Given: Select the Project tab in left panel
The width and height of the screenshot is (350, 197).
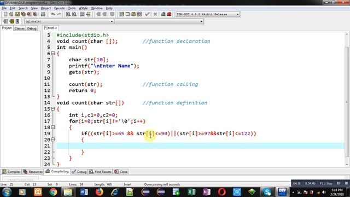Looking at the screenshot, I should point(7,28).
